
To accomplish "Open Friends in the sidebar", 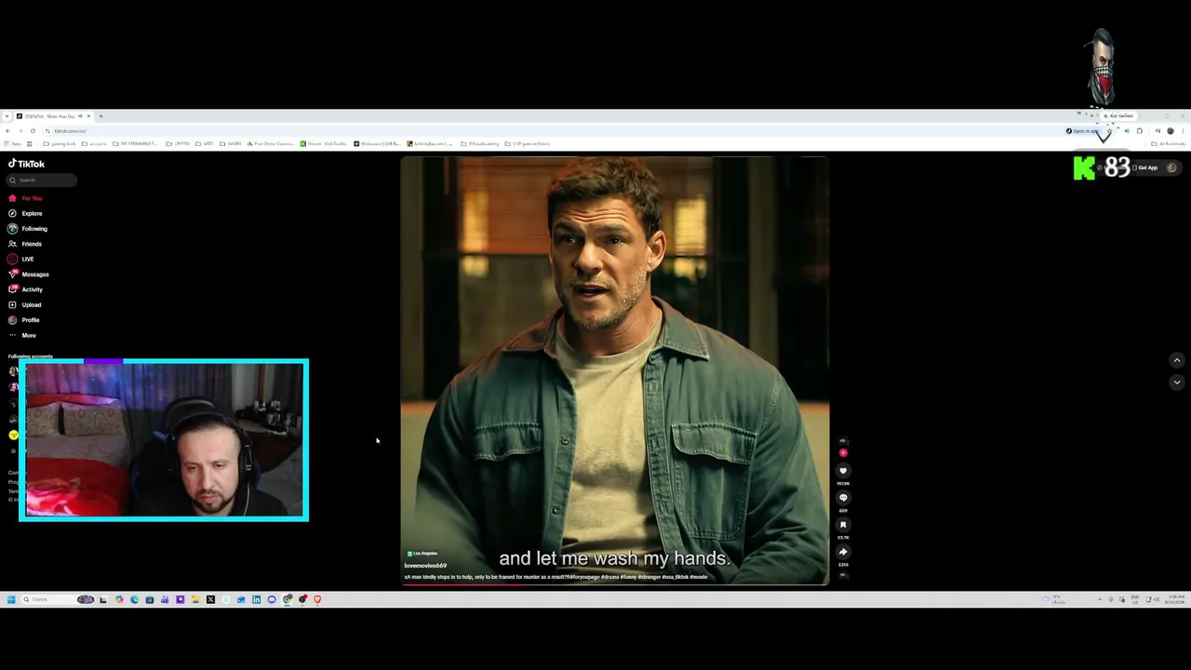I will (x=25, y=244).
